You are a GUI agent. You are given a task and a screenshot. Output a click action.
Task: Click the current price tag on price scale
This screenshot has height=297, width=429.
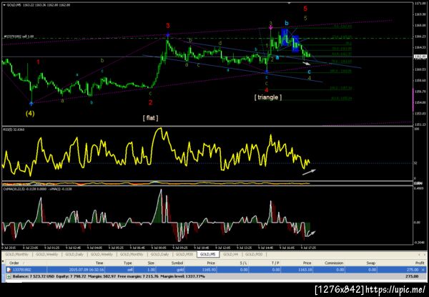pyautogui.click(x=420, y=57)
